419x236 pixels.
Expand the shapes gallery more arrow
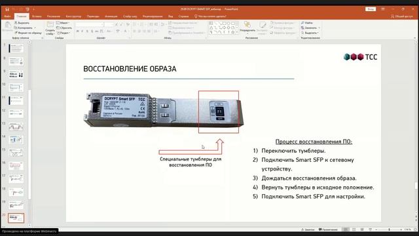tap(237, 33)
